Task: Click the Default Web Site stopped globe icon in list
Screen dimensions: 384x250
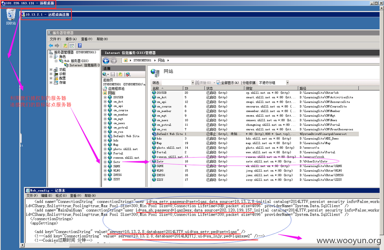Action: [154, 134]
